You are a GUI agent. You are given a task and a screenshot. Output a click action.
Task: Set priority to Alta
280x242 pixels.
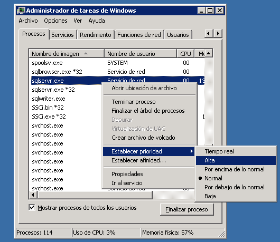[236, 160]
